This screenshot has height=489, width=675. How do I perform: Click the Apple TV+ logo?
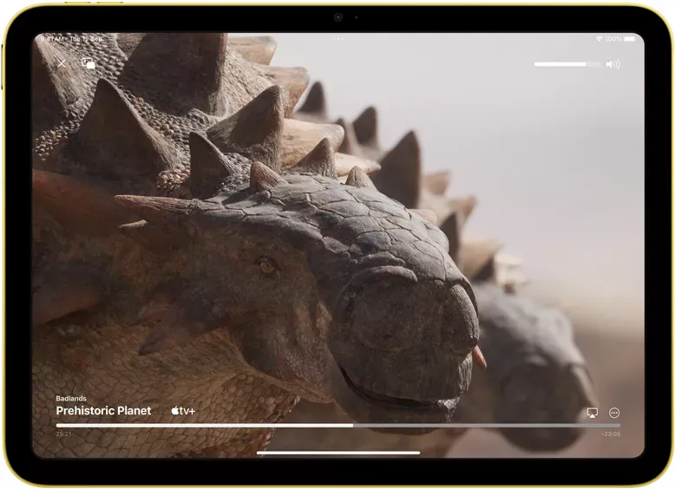point(183,411)
